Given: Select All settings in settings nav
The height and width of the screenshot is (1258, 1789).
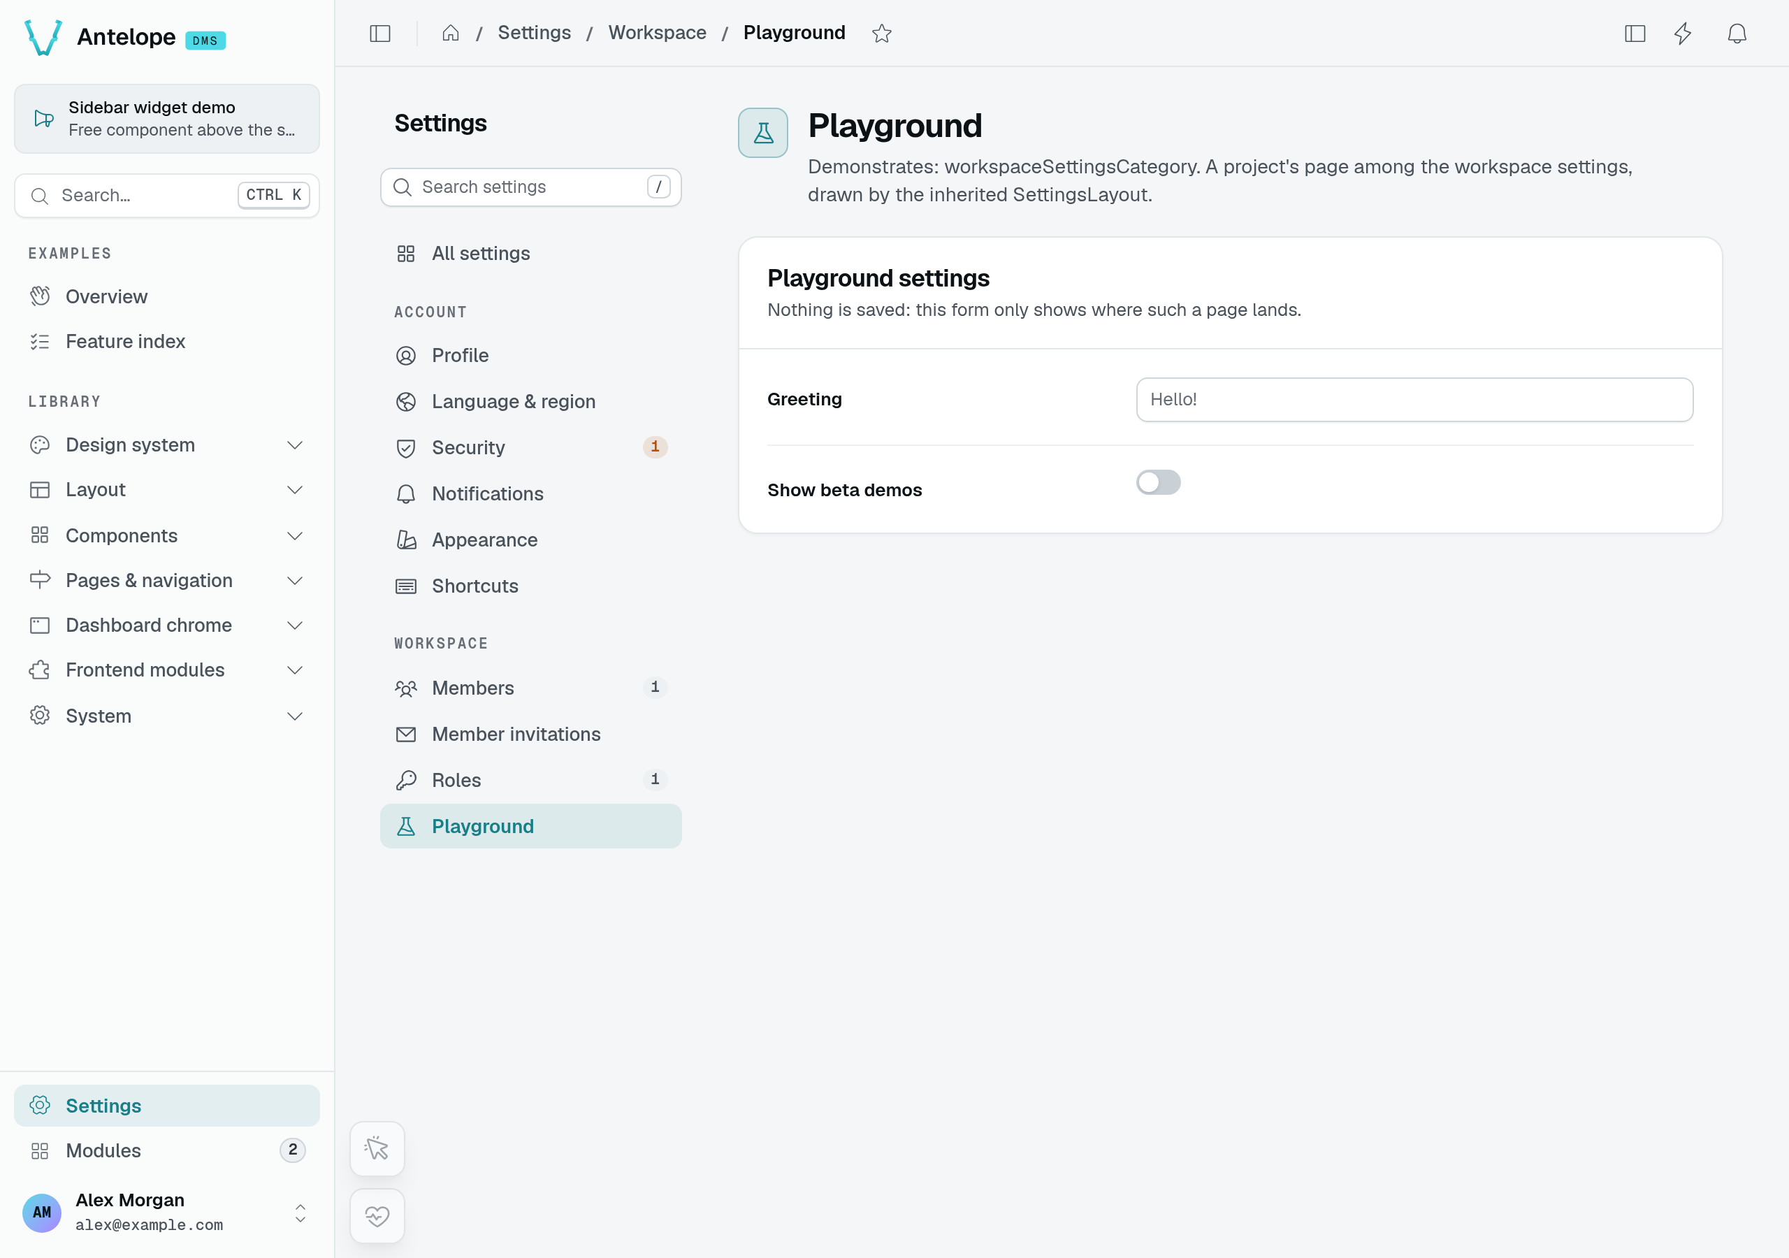Looking at the screenshot, I should coord(530,253).
